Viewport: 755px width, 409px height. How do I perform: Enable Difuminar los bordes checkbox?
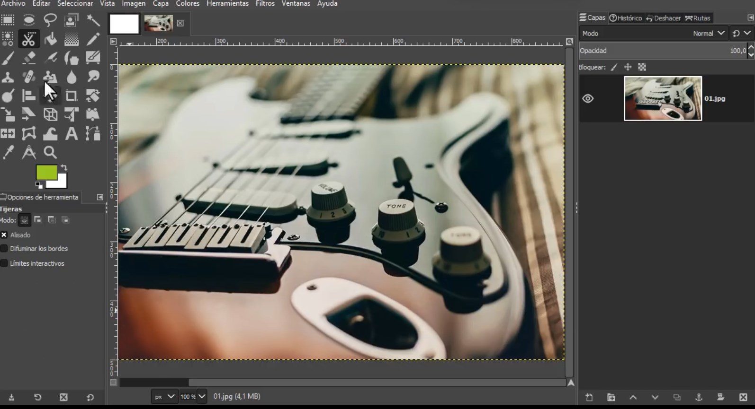coord(4,248)
